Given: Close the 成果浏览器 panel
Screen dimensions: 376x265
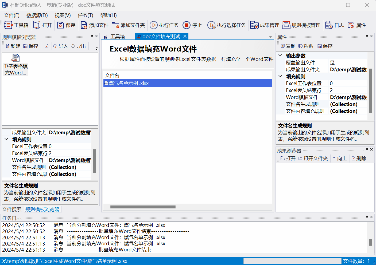Looking at the screenshot, I should 371,149.
